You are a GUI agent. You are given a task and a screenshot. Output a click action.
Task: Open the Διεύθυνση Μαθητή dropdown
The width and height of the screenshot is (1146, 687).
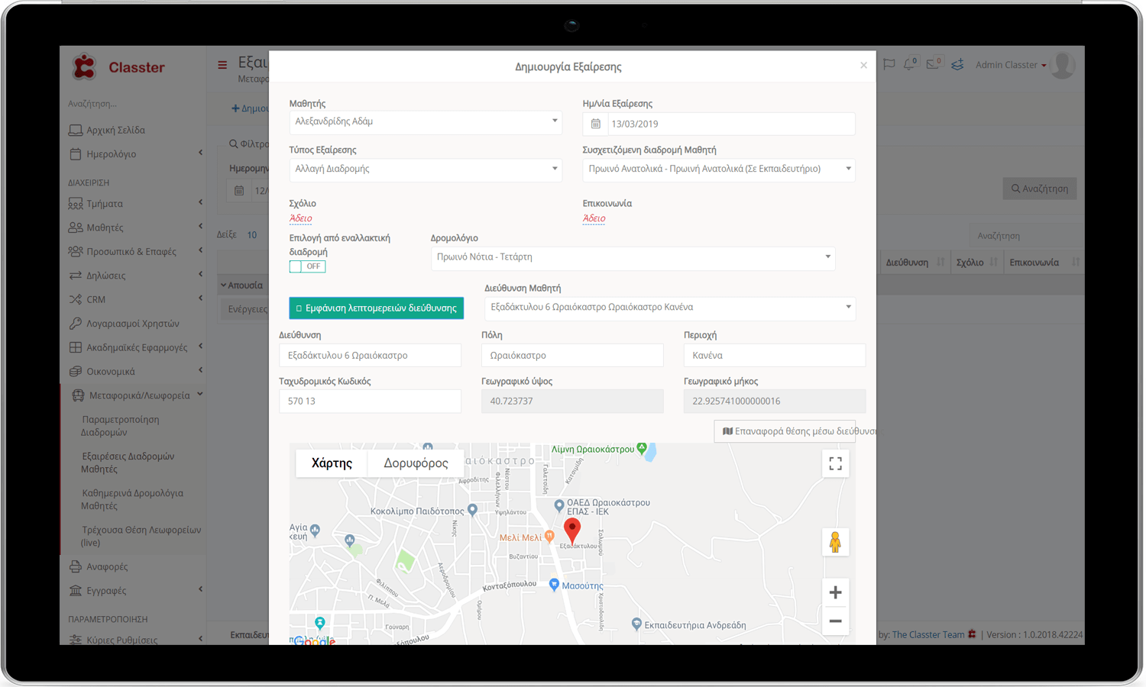[x=670, y=308]
